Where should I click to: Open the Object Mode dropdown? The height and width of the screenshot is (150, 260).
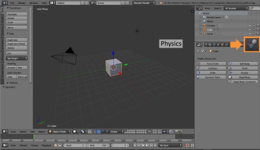pos(60,131)
